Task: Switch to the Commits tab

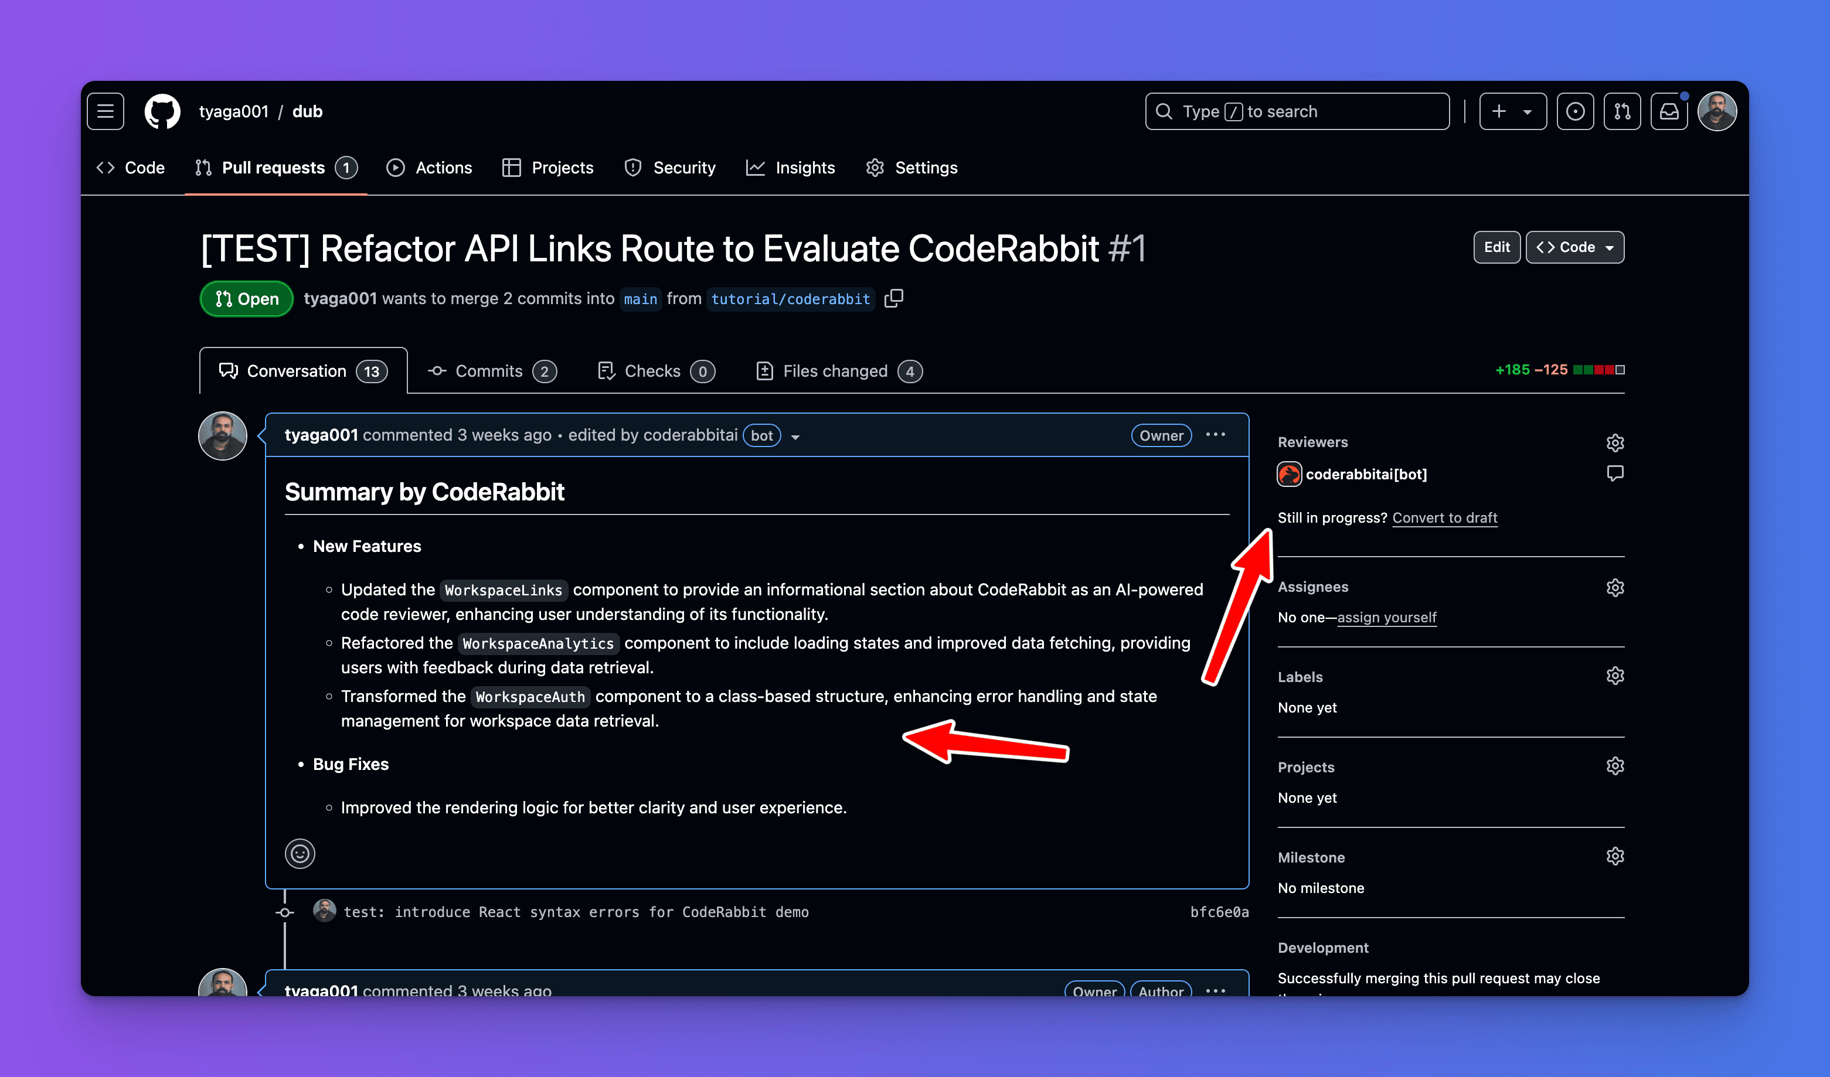Action: click(x=489, y=371)
